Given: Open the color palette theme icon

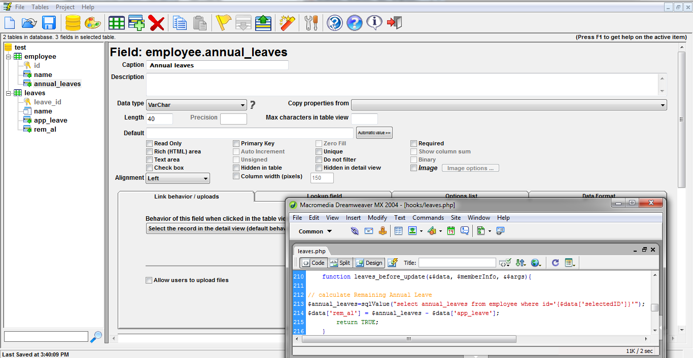Looking at the screenshot, I should (92, 23).
